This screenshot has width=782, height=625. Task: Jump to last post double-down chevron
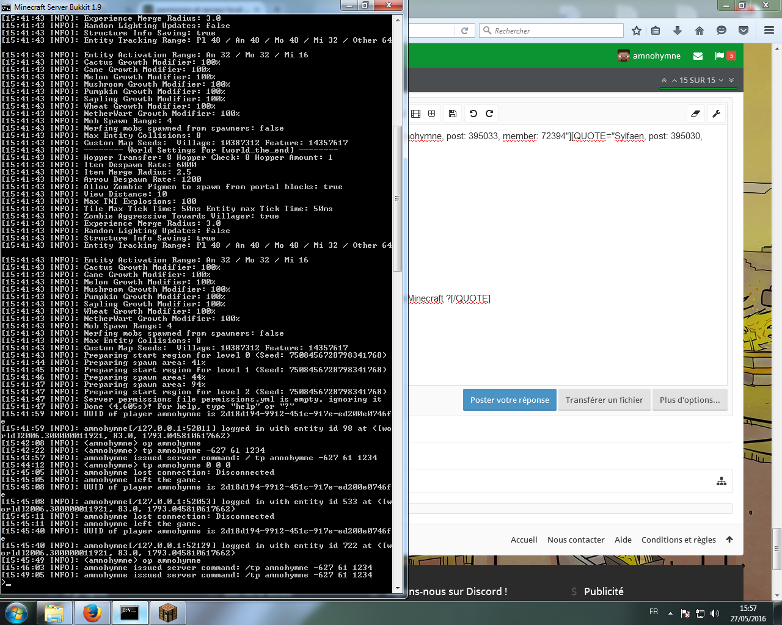[x=731, y=80]
